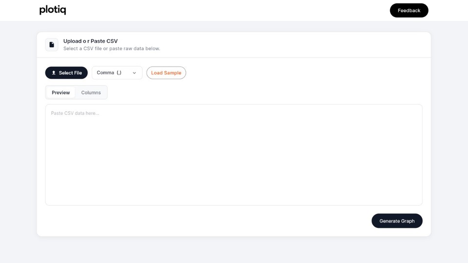Click the upload arrow icon on Select File

(54, 73)
